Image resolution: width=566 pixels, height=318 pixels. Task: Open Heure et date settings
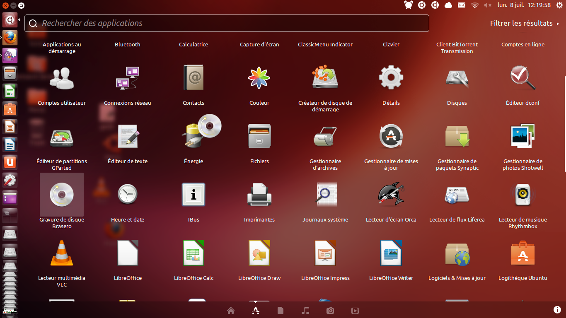tap(128, 195)
